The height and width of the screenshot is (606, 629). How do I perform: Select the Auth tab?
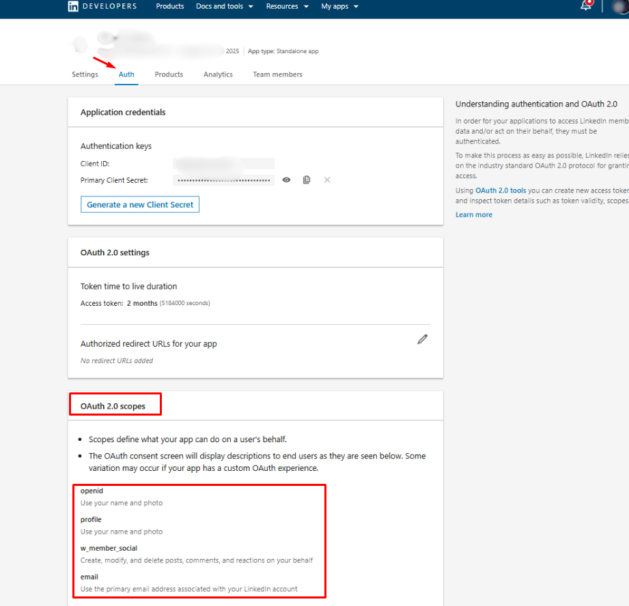coord(126,74)
